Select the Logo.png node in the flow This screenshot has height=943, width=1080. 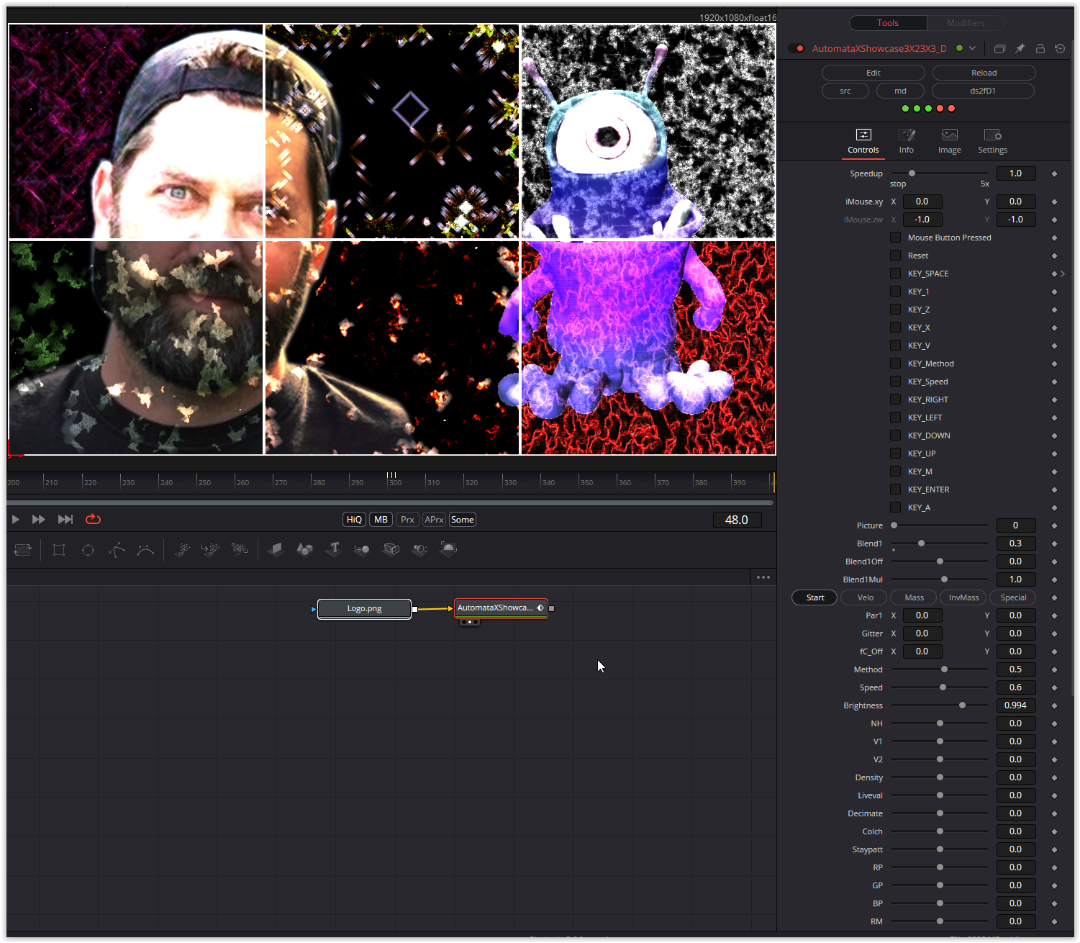363,608
